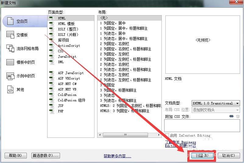This screenshot has height=163, width=244.
Task: Open the document type (文档类型) dropdown
Action: click(215, 103)
